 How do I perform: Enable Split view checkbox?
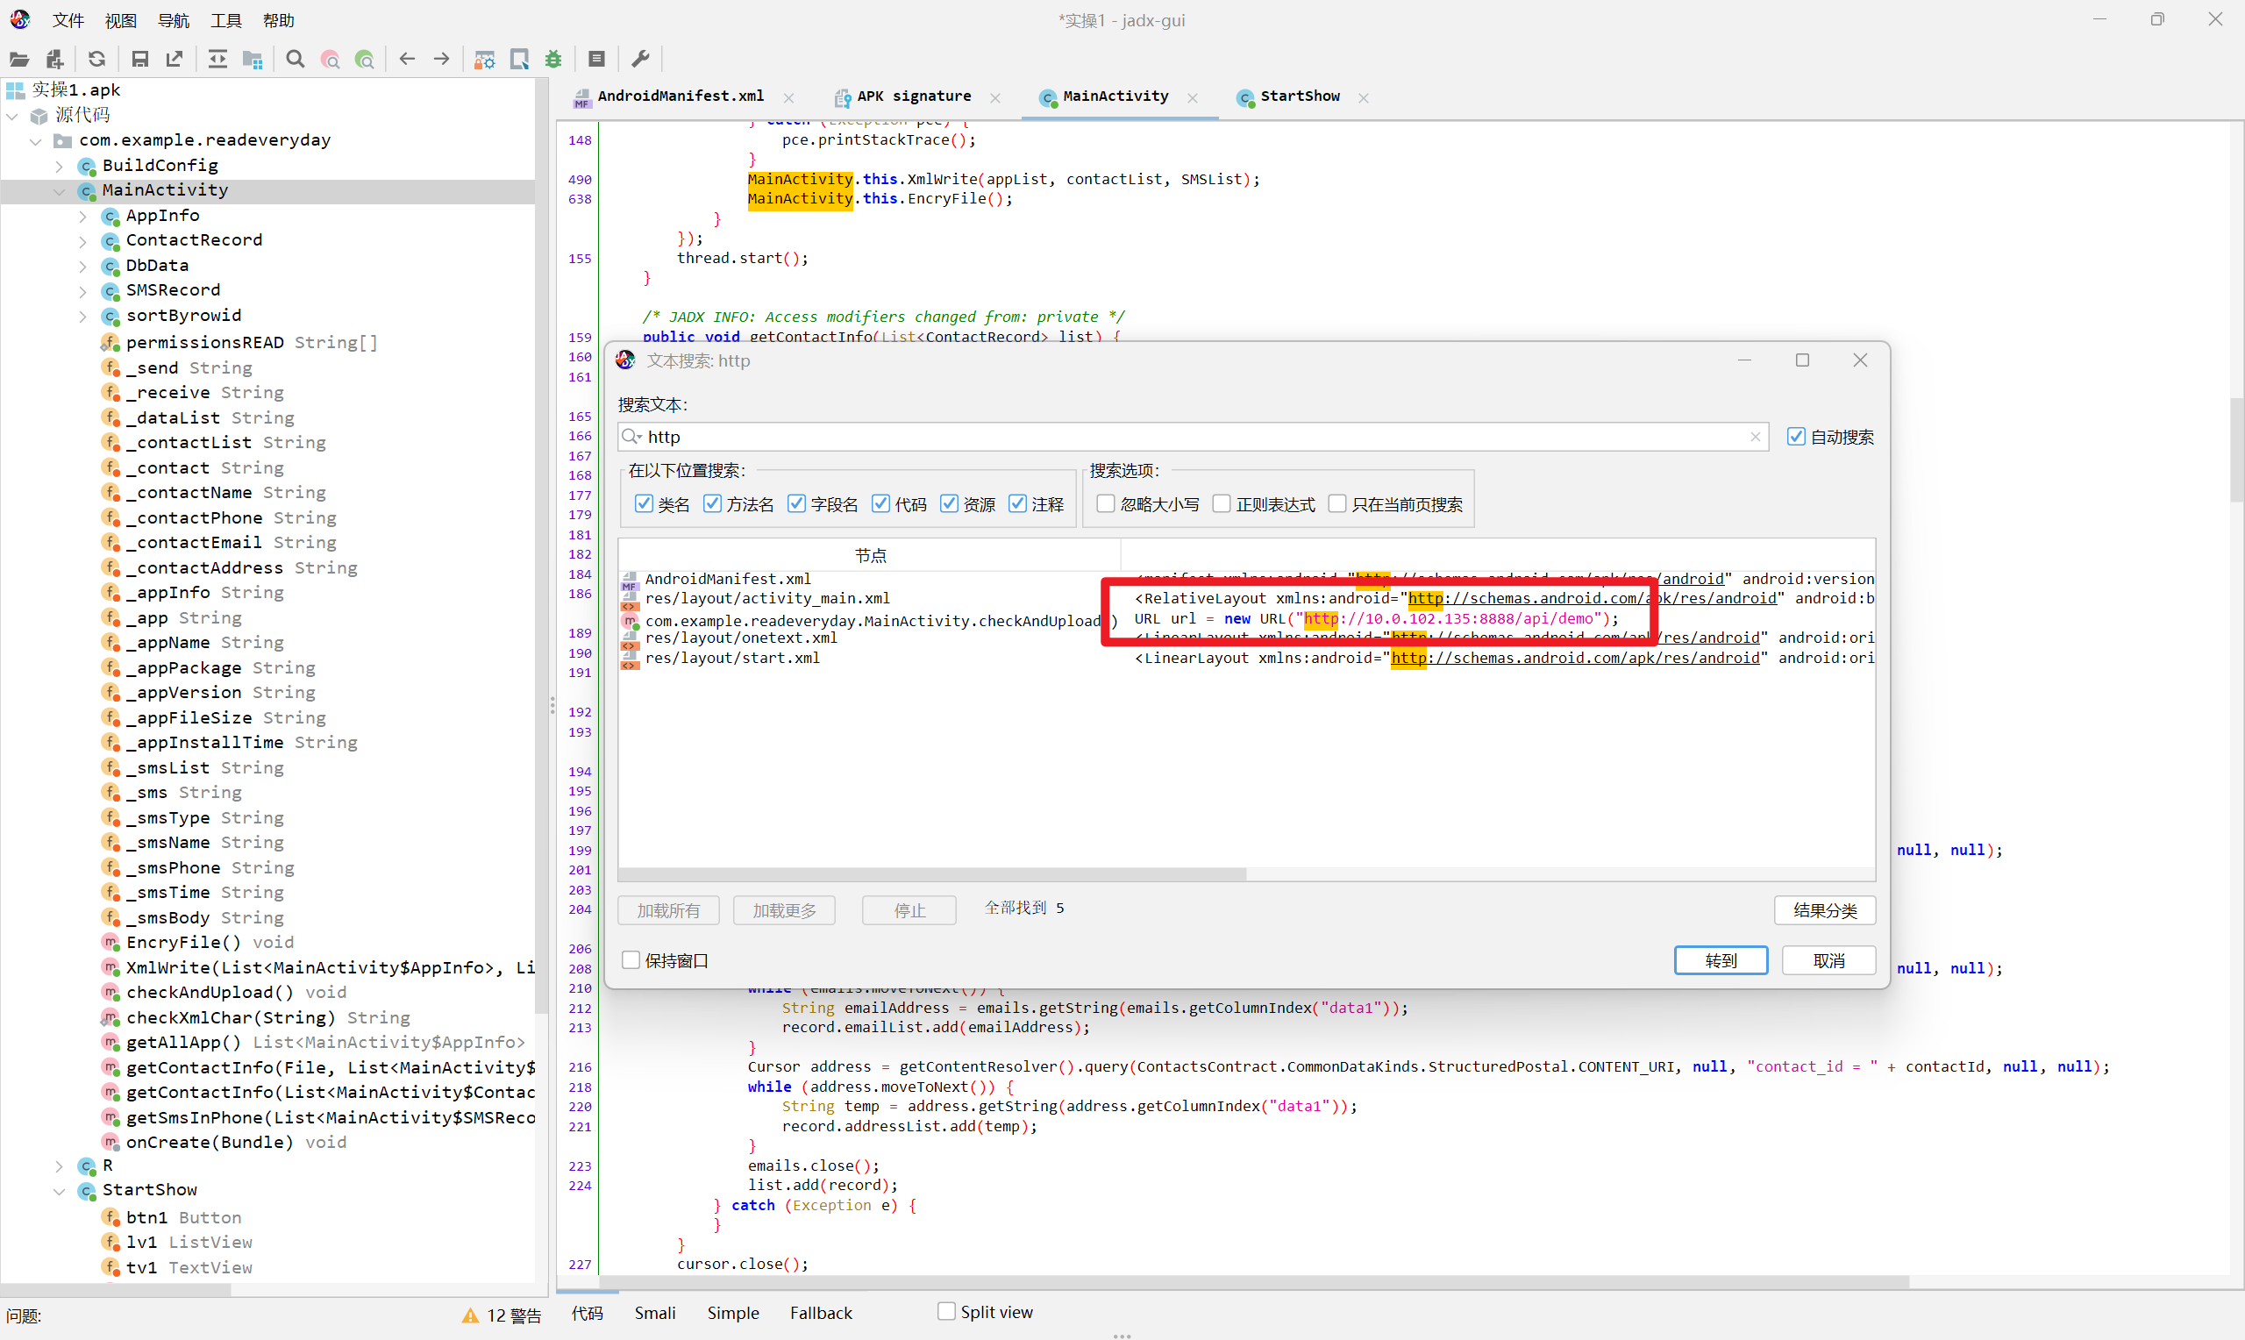[x=946, y=1311]
